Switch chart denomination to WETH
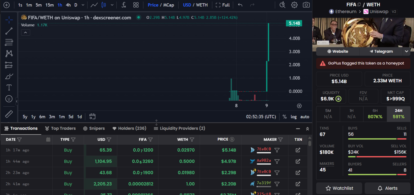 [202, 5]
